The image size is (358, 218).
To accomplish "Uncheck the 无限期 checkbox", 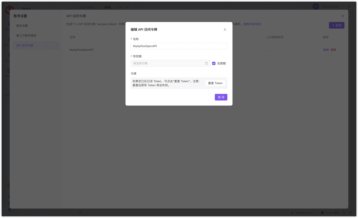I will coord(214,63).
